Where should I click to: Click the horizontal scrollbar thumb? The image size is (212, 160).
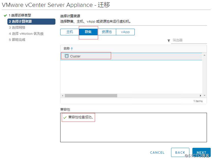[91, 96]
